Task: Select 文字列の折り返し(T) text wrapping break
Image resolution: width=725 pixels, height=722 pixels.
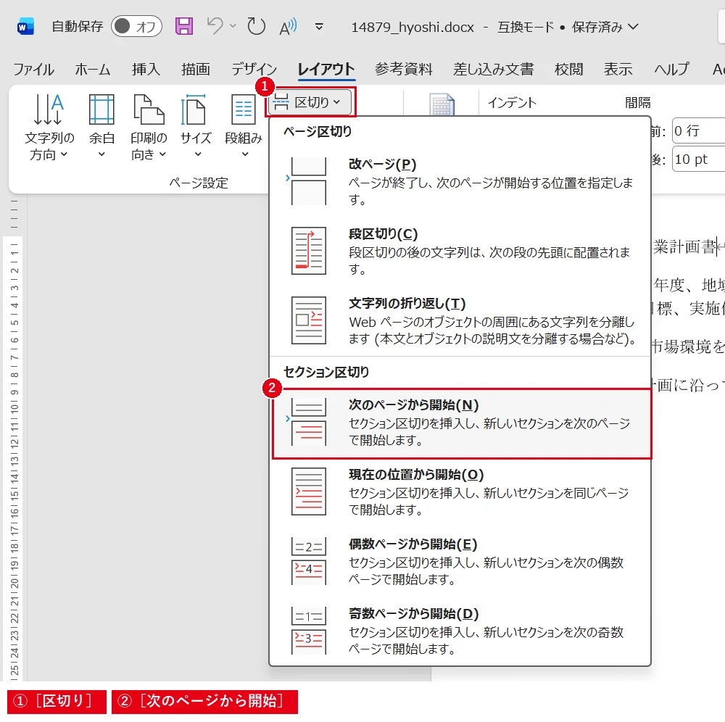Action: pyautogui.click(x=460, y=321)
